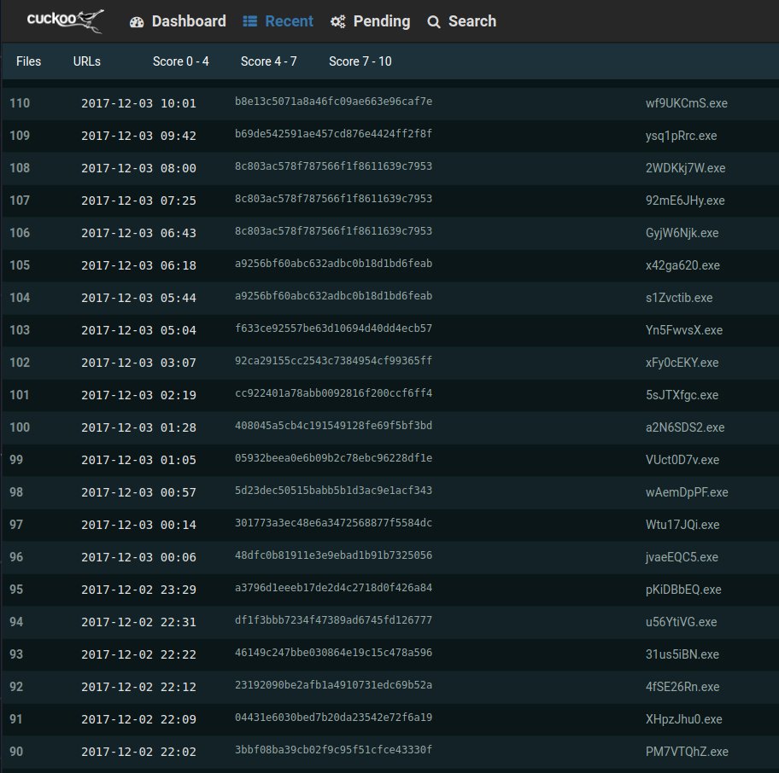Viewport: 779px width, 773px height.
Task: Click hash 5d23dec50515babb5b1d3ac9e1acf343
Action: coord(333,491)
